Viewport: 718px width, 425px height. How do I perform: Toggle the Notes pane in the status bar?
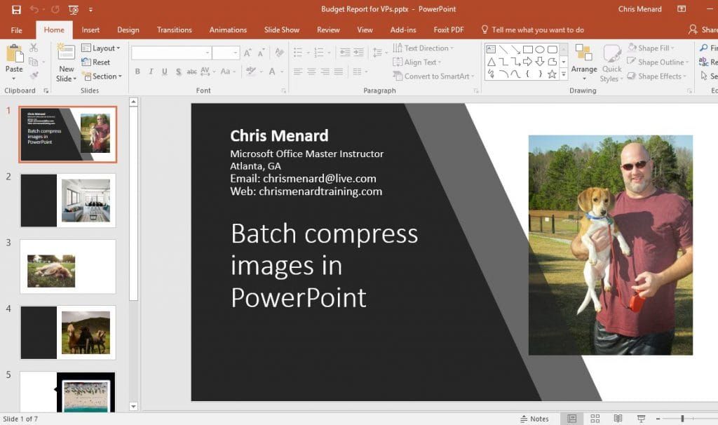tap(536, 418)
